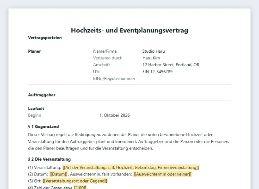259x189 pixels.
Task: Click the value 'Studio Haru'
Action: pyautogui.click(x=154, y=51)
